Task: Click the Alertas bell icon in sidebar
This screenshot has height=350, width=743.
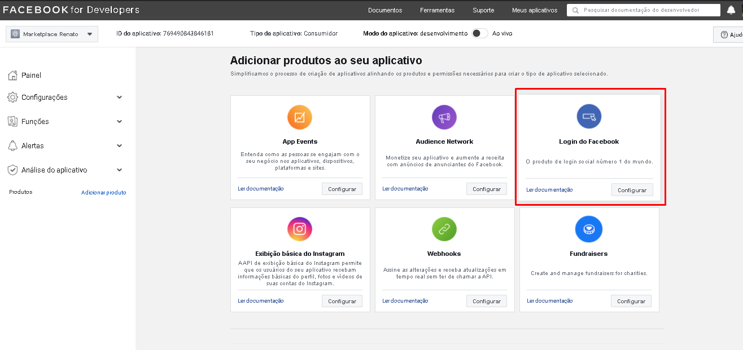Action: (12, 146)
